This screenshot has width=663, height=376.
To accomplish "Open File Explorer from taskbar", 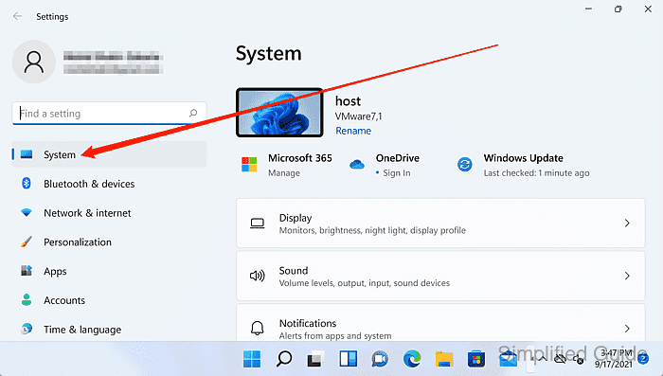I will coord(444,359).
